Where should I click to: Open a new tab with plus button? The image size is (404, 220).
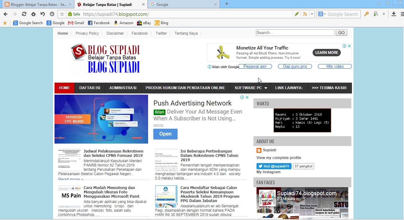pyautogui.click(x=226, y=4)
